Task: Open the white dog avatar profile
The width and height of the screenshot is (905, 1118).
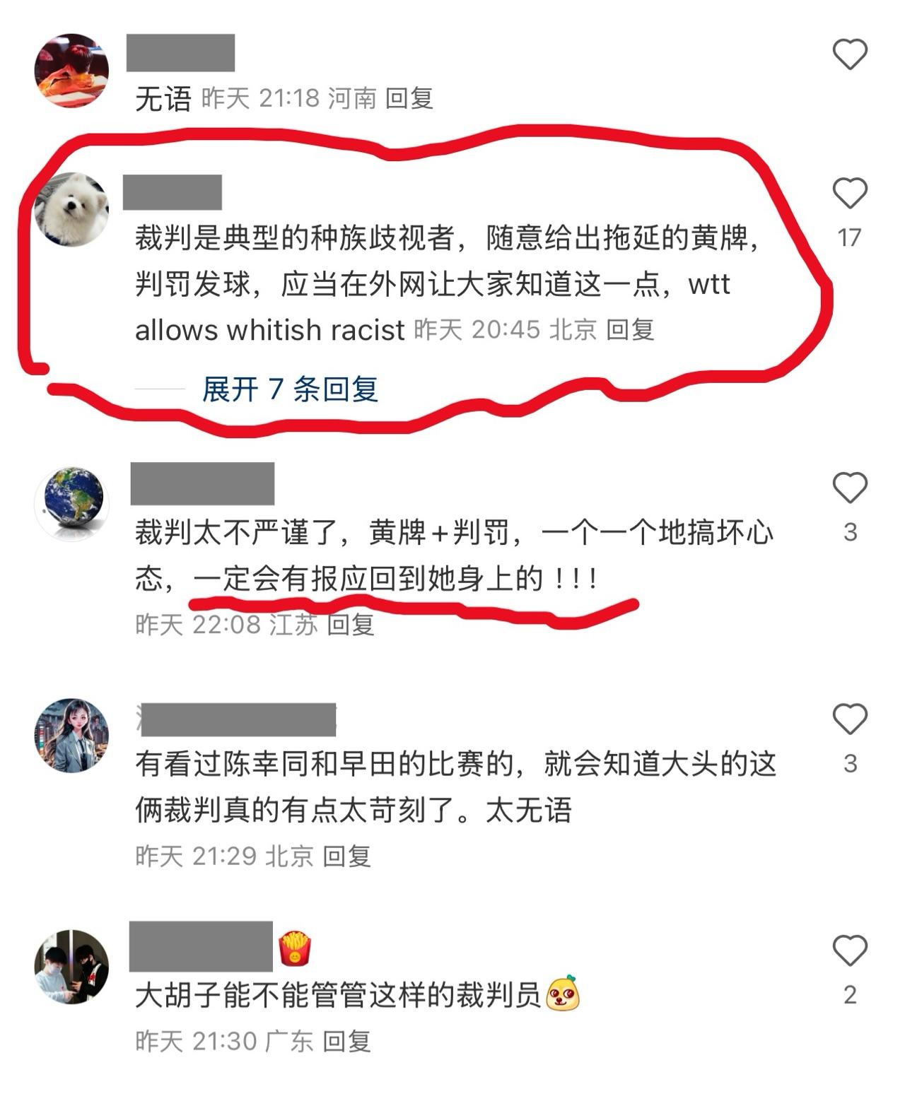Action: [x=71, y=209]
